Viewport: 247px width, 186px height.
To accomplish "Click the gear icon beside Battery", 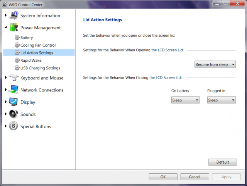I will tap(17, 37).
